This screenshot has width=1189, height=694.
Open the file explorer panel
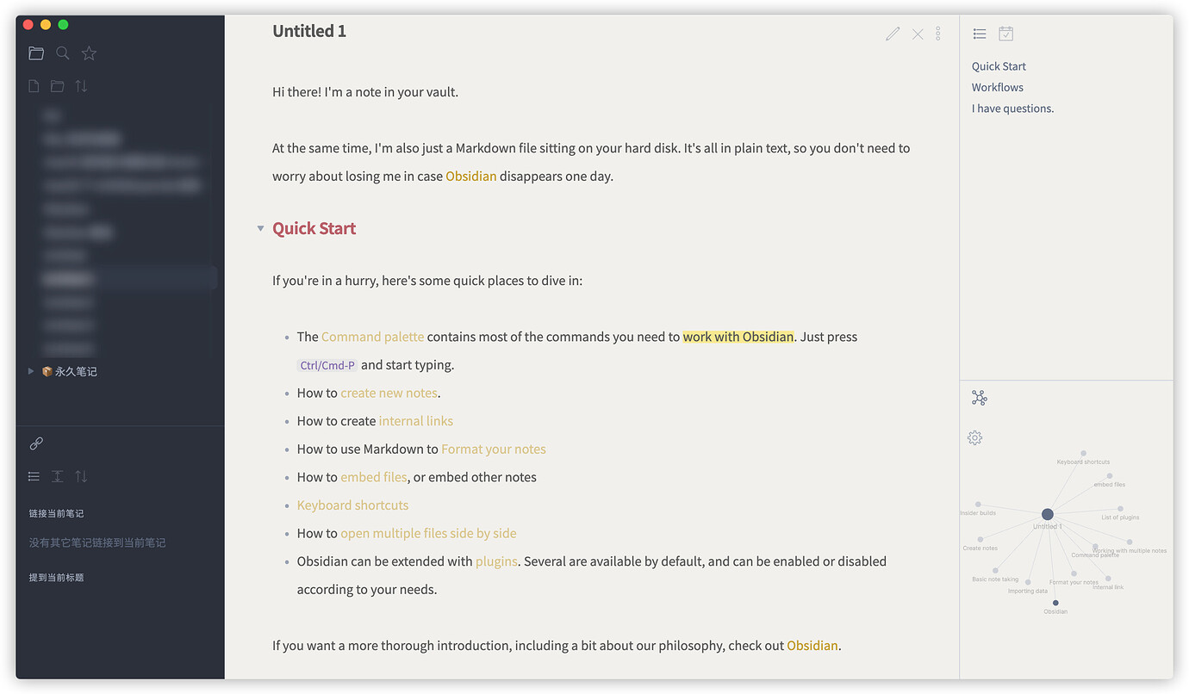coord(35,53)
